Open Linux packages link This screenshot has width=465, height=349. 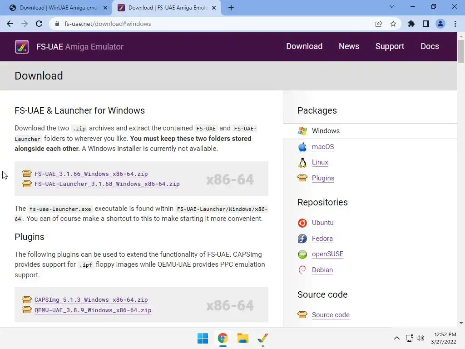click(x=320, y=162)
